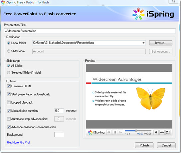This screenshot has height=153, width=181.
Task: Click the 00:02 / 00:05 time readout
Action: point(144,134)
